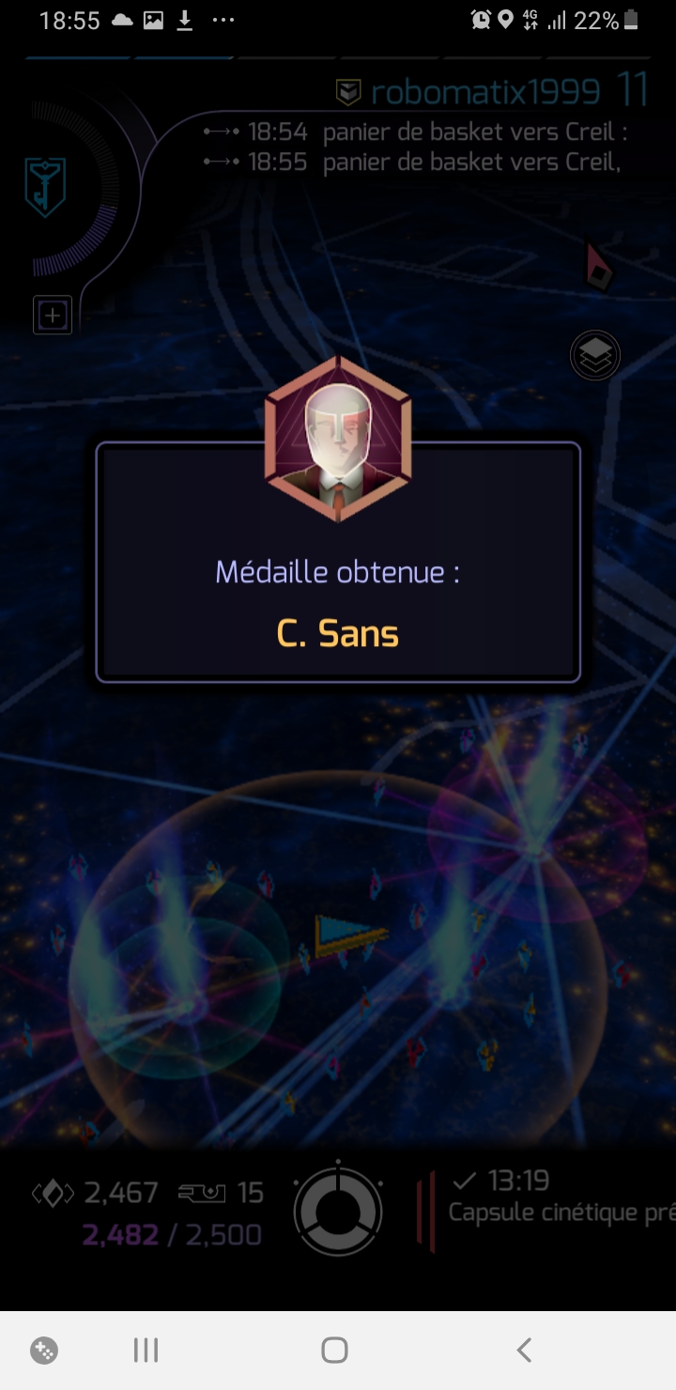Tap the Android home button
The image size is (676, 1390).
334,1351
